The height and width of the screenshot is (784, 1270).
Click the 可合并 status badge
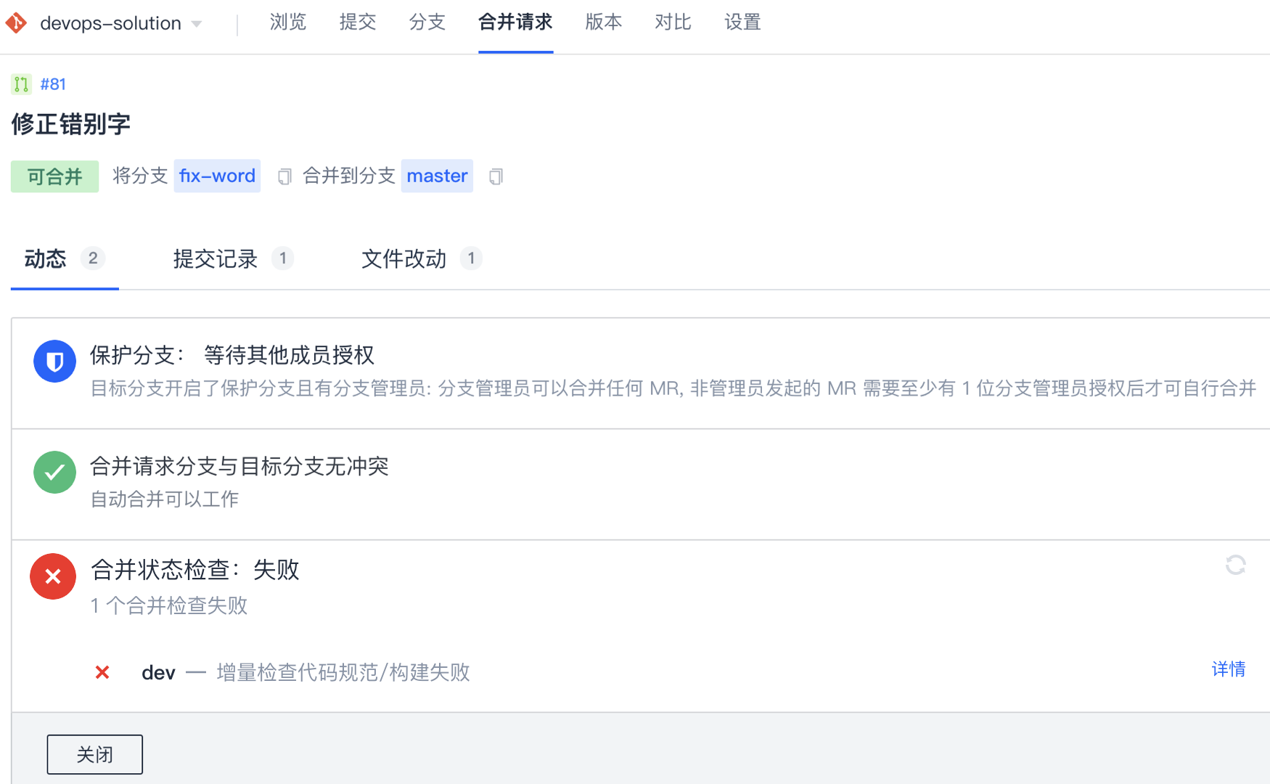coord(54,176)
